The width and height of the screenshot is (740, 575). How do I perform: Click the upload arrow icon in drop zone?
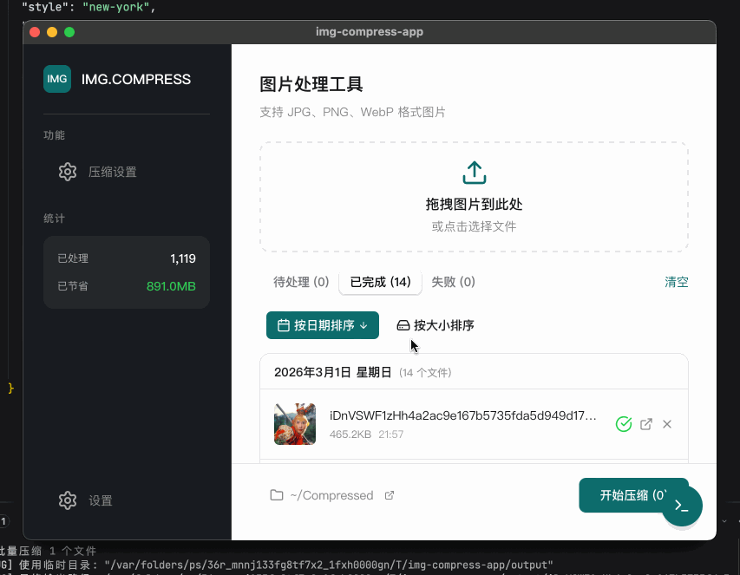(474, 172)
